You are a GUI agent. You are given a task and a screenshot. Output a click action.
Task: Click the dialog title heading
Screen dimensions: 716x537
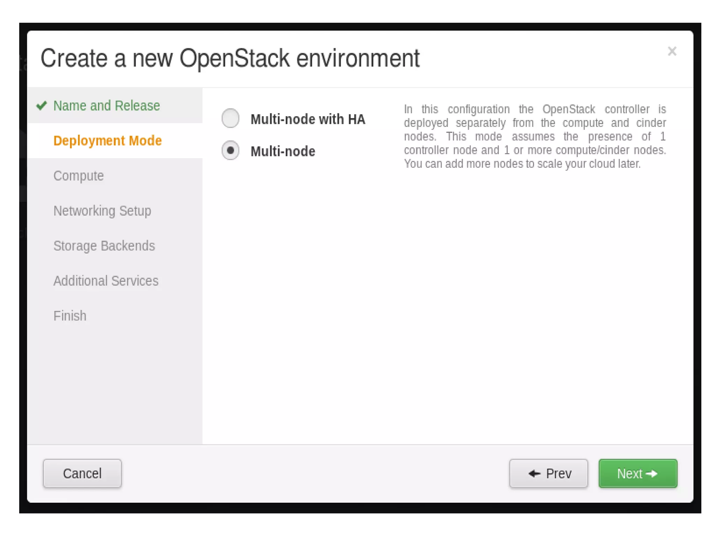tap(230, 58)
